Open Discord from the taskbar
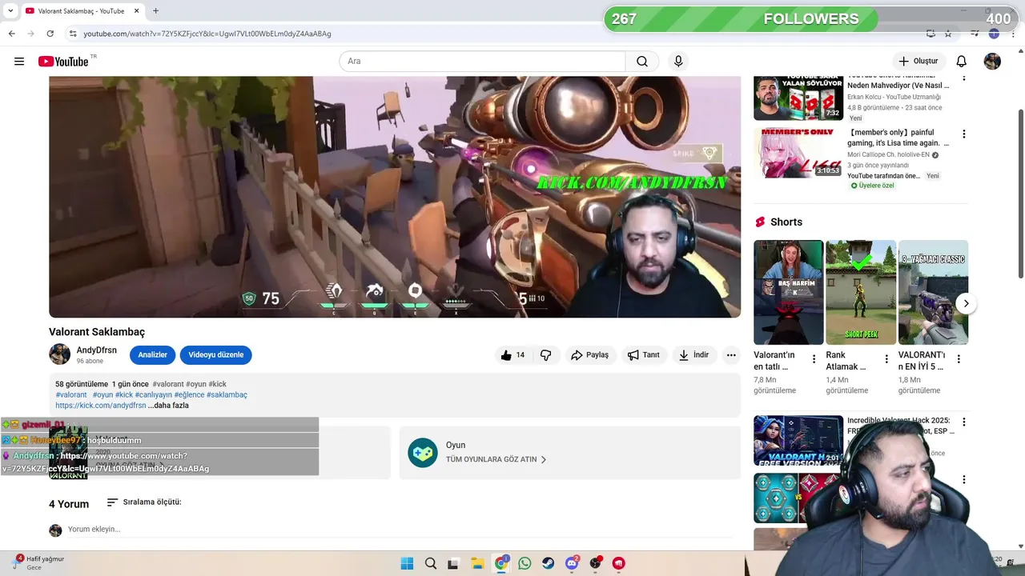 [x=572, y=563]
